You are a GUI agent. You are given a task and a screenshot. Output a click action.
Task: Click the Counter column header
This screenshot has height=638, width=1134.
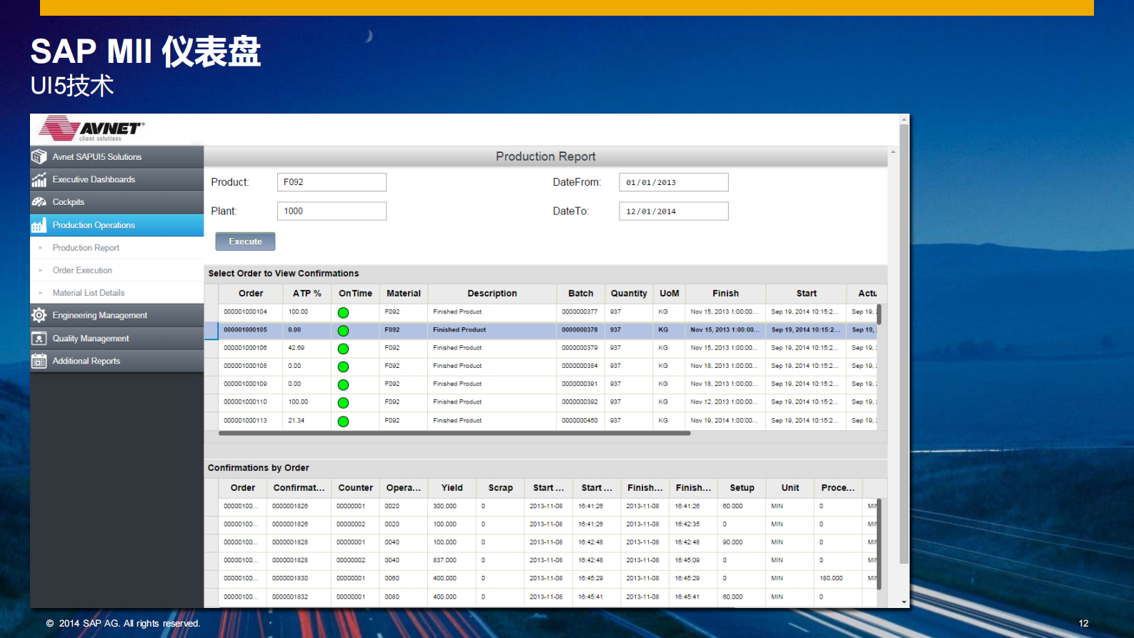coord(355,488)
